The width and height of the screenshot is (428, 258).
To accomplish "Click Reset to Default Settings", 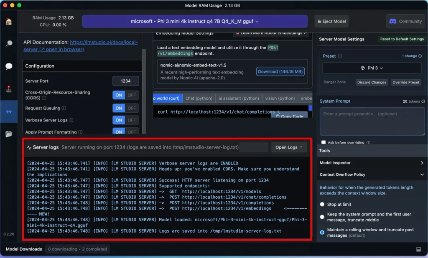I will (402, 39).
